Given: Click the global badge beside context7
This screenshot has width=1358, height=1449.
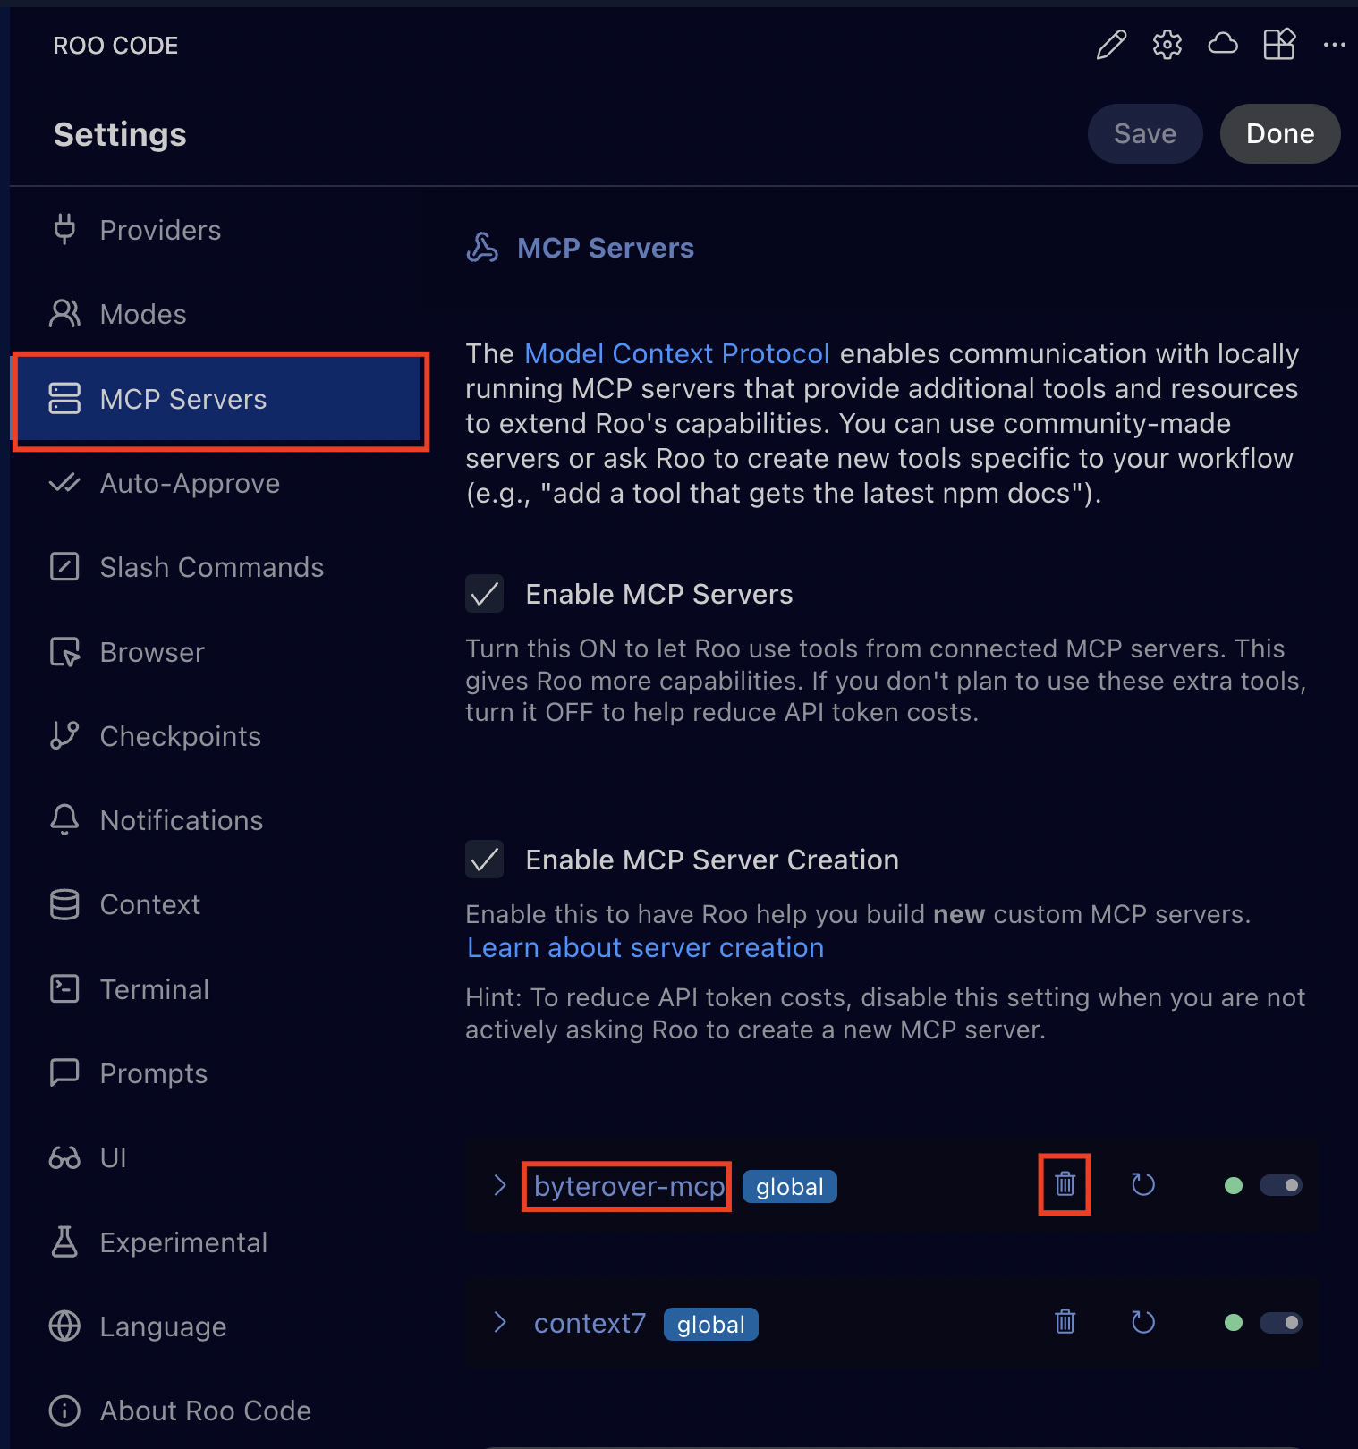Looking at the screenshot, I should [x=711, y=1325].
